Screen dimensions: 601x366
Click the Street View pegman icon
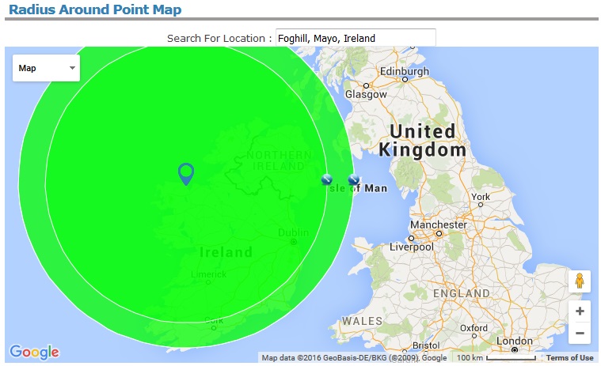[580, 281]
